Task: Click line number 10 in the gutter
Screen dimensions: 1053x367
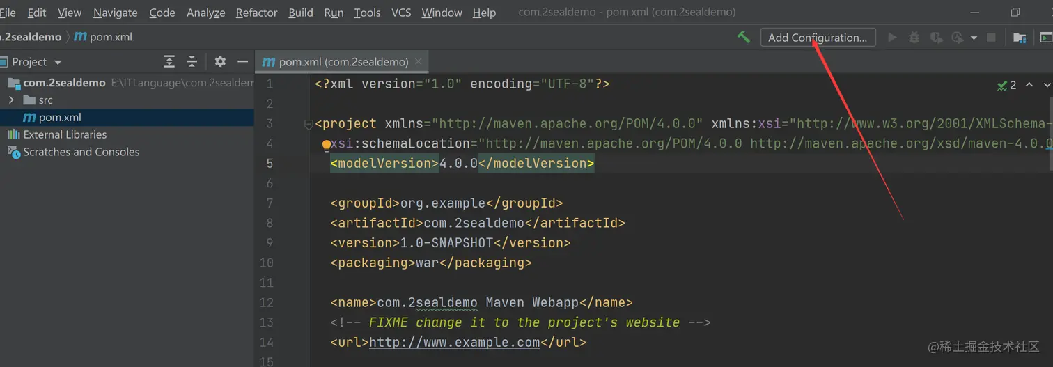Action: [267, 263]
